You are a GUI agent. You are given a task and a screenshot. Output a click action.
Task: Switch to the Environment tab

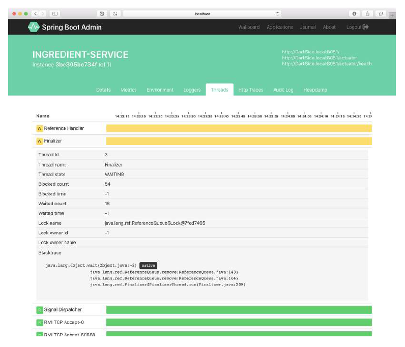(x=160, y=90)
